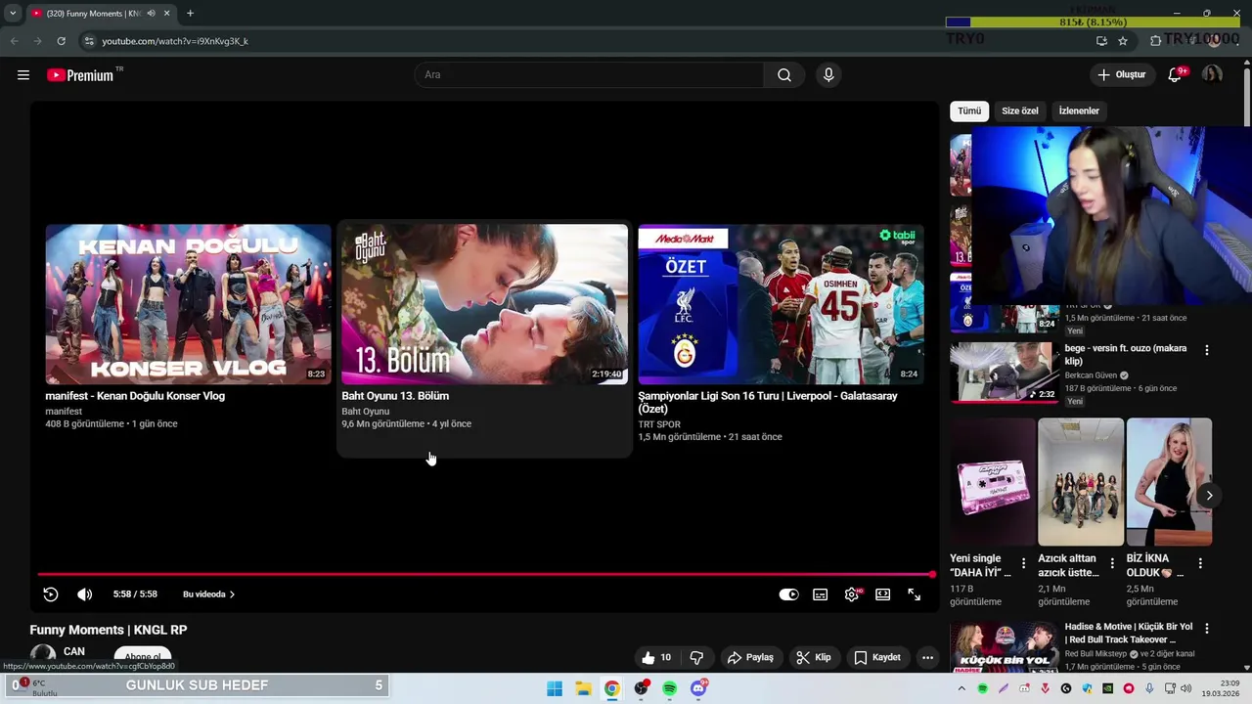Open the account avatar menu
1252x704 pixels.
click(x=1212, y=75)
